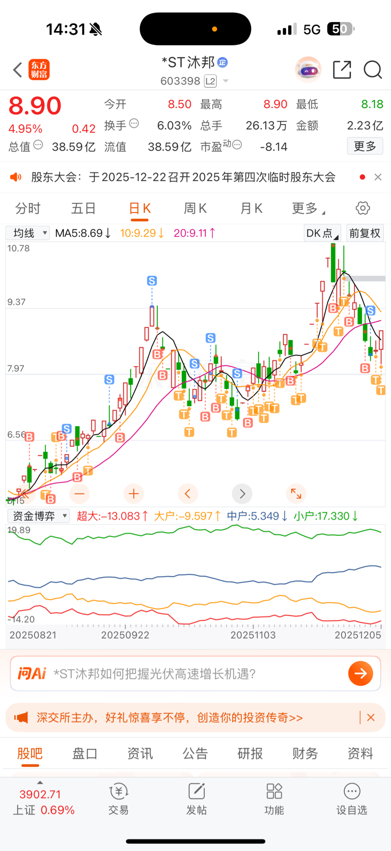The width and height of the screenshot is (391, 851).
Task: Open the 东方财富 logo icon
Action: 39,70
